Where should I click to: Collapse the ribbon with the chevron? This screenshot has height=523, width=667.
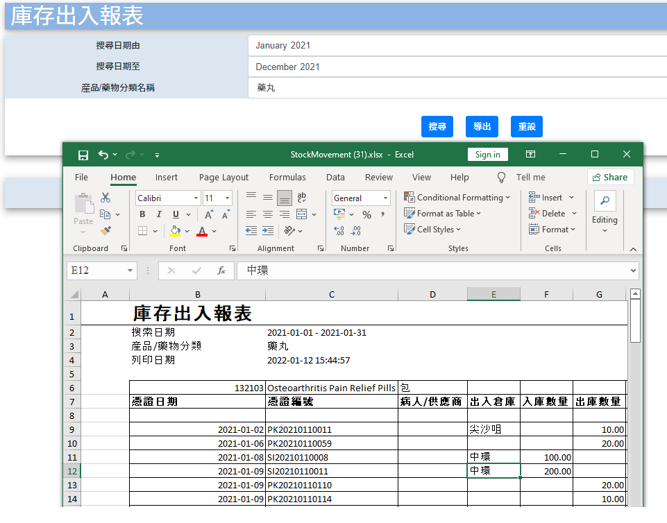[x=633, y=249]
